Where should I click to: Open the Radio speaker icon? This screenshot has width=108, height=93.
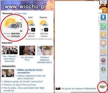(x=103, y=60)
